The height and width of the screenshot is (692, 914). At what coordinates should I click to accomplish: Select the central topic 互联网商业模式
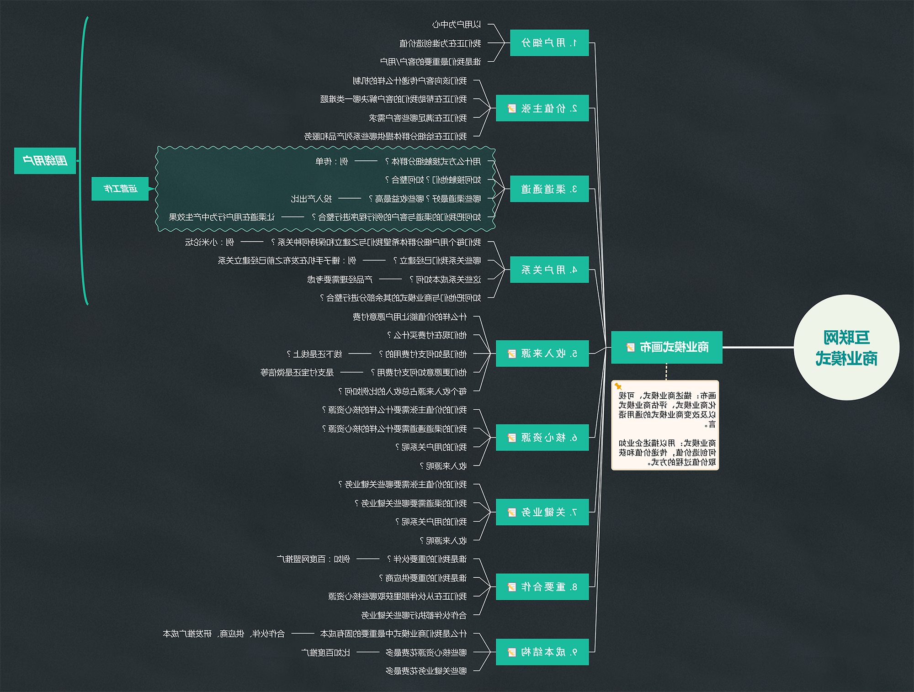point(846,348)
